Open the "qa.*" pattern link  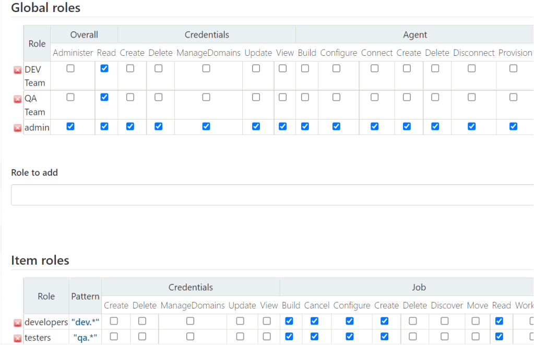tap(85, 338)
